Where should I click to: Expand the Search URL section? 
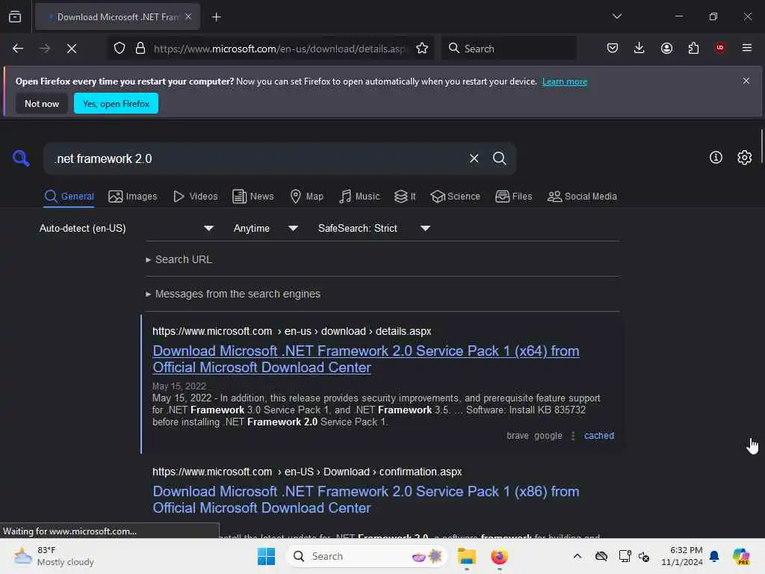[x=179, y=259]
